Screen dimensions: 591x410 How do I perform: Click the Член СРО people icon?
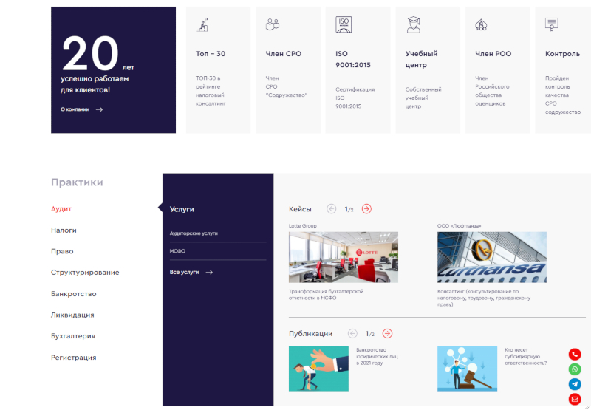point(273,24)
